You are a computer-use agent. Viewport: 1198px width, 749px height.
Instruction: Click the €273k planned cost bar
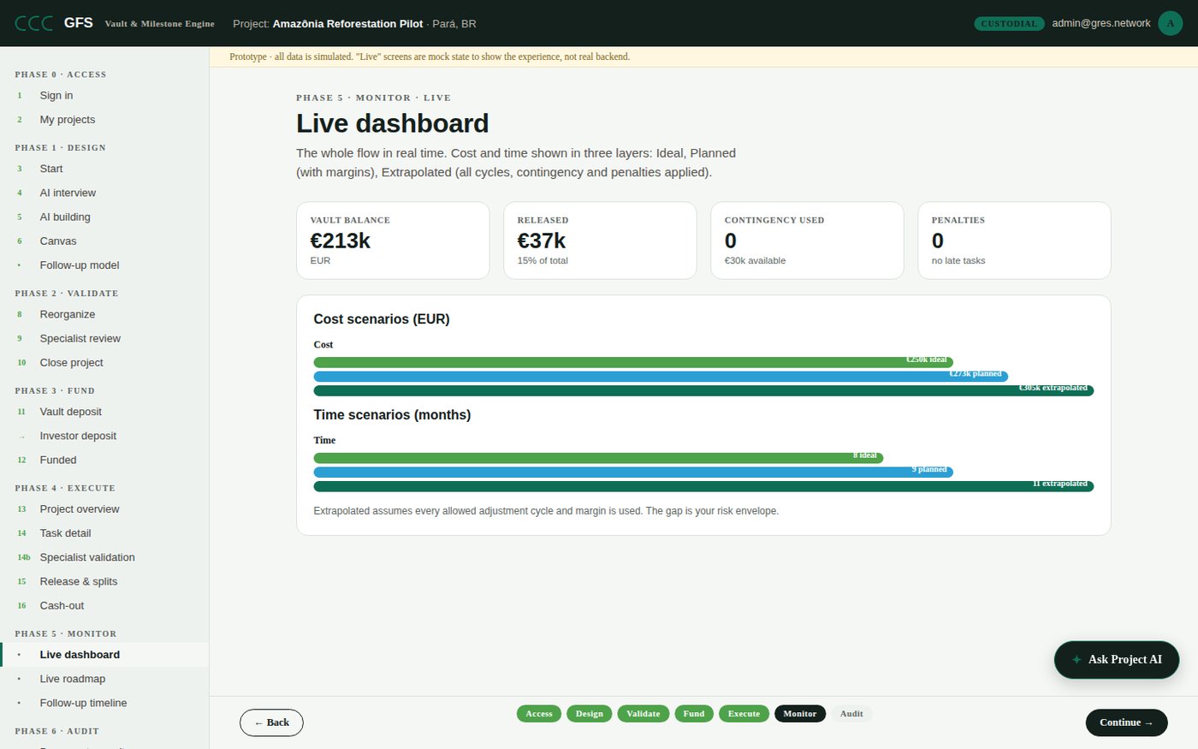[x=661, y=377]
